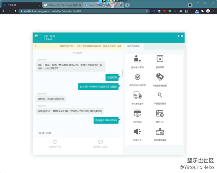Select the 我想查询 message bubble
217x173 pixels.
click(112, 77)
